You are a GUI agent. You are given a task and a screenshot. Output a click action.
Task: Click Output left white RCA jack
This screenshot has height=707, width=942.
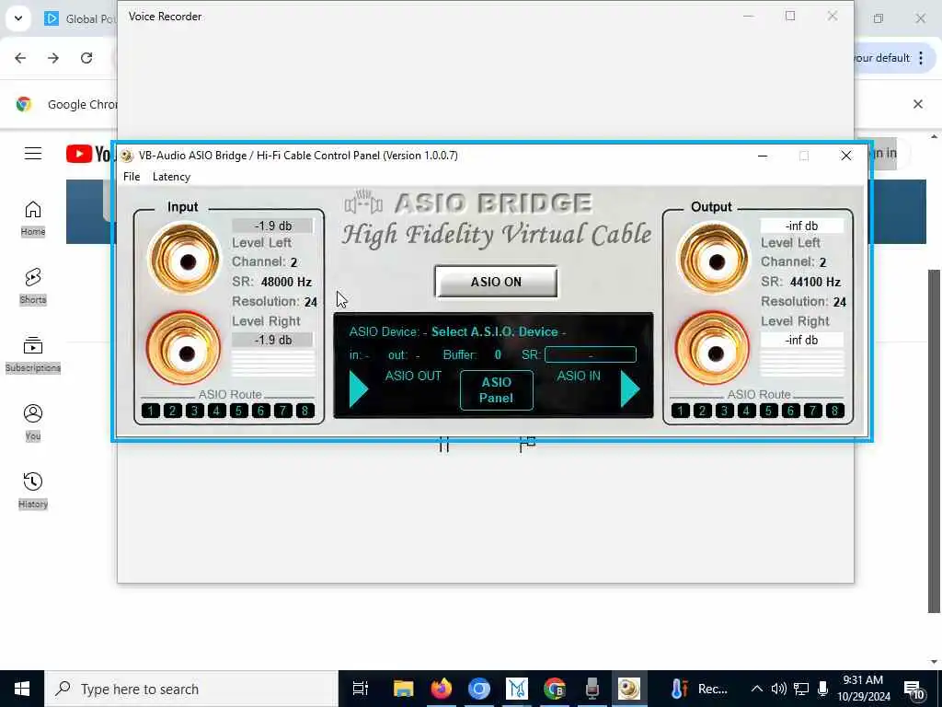(715, 261)
